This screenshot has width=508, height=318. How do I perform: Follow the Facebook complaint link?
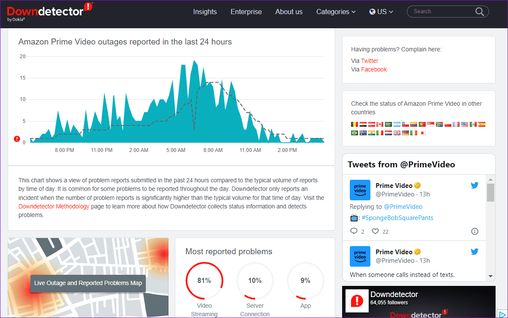(374, 70)
